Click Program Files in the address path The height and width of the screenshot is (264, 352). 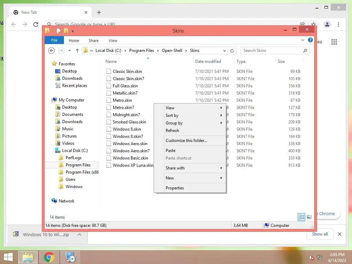coord(141,51)
